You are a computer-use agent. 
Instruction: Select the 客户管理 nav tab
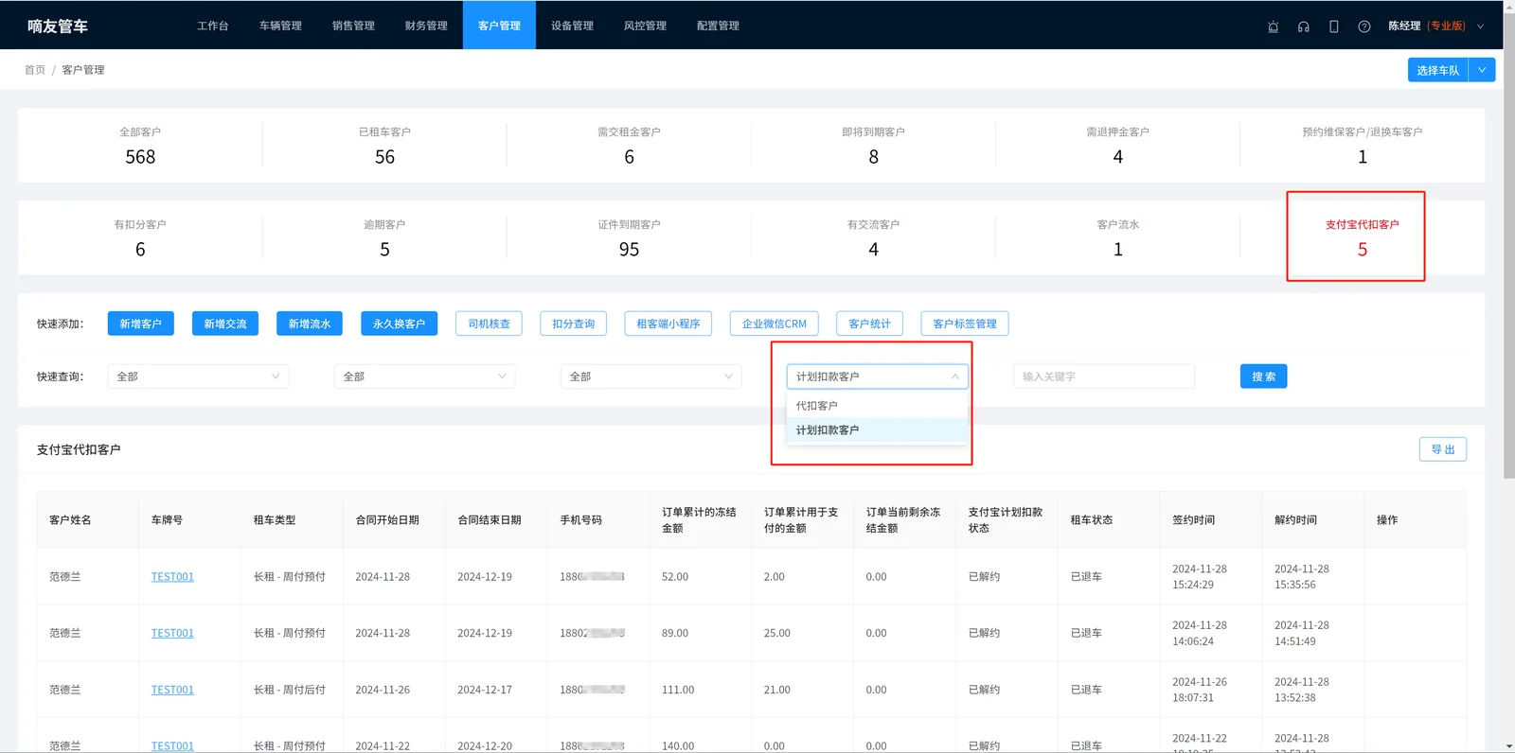pos(499,26)
